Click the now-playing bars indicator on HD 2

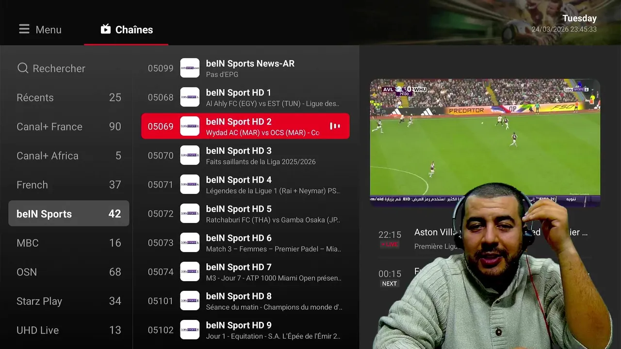pyautogui.click(x=335, y=126)
